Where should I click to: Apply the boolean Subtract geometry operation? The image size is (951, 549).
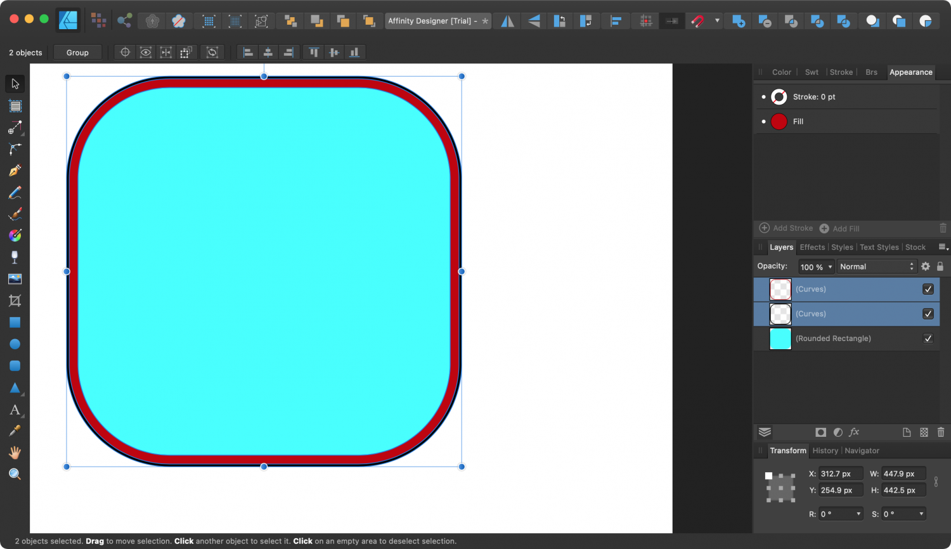[763, 21]
